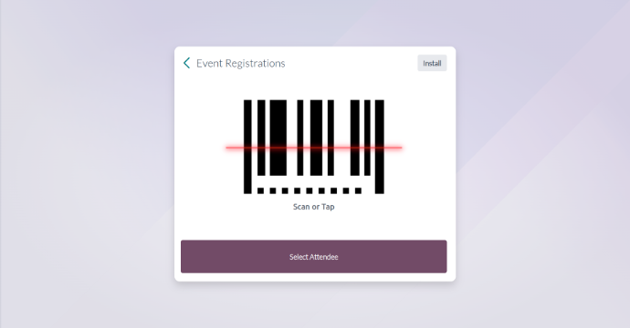Tap the barcode scanner image

tap(314, 147)
